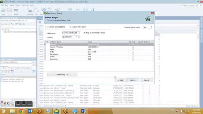Screen dimensions: 203x114
Task: Click the ezvid Stop control
Action: pyautogui.click(x=24, y=104)
